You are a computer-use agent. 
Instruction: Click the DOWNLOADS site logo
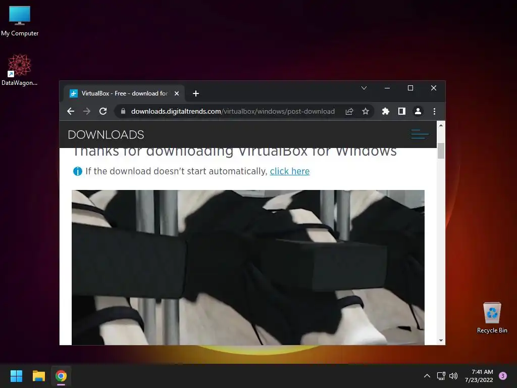106,134
